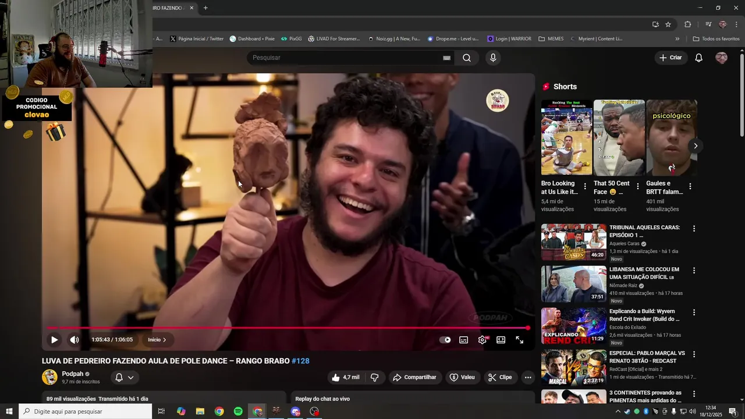Image resolution: width=745 pixels, height=419 pixels.
Task: Click the red video progress bar
Action: point(288,328)
